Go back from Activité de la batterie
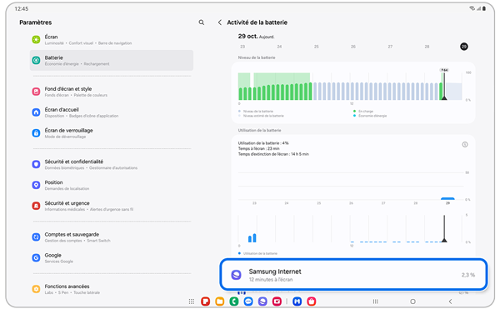The width and height of the screenshot is (500, 309). click(x=220, y=22)
